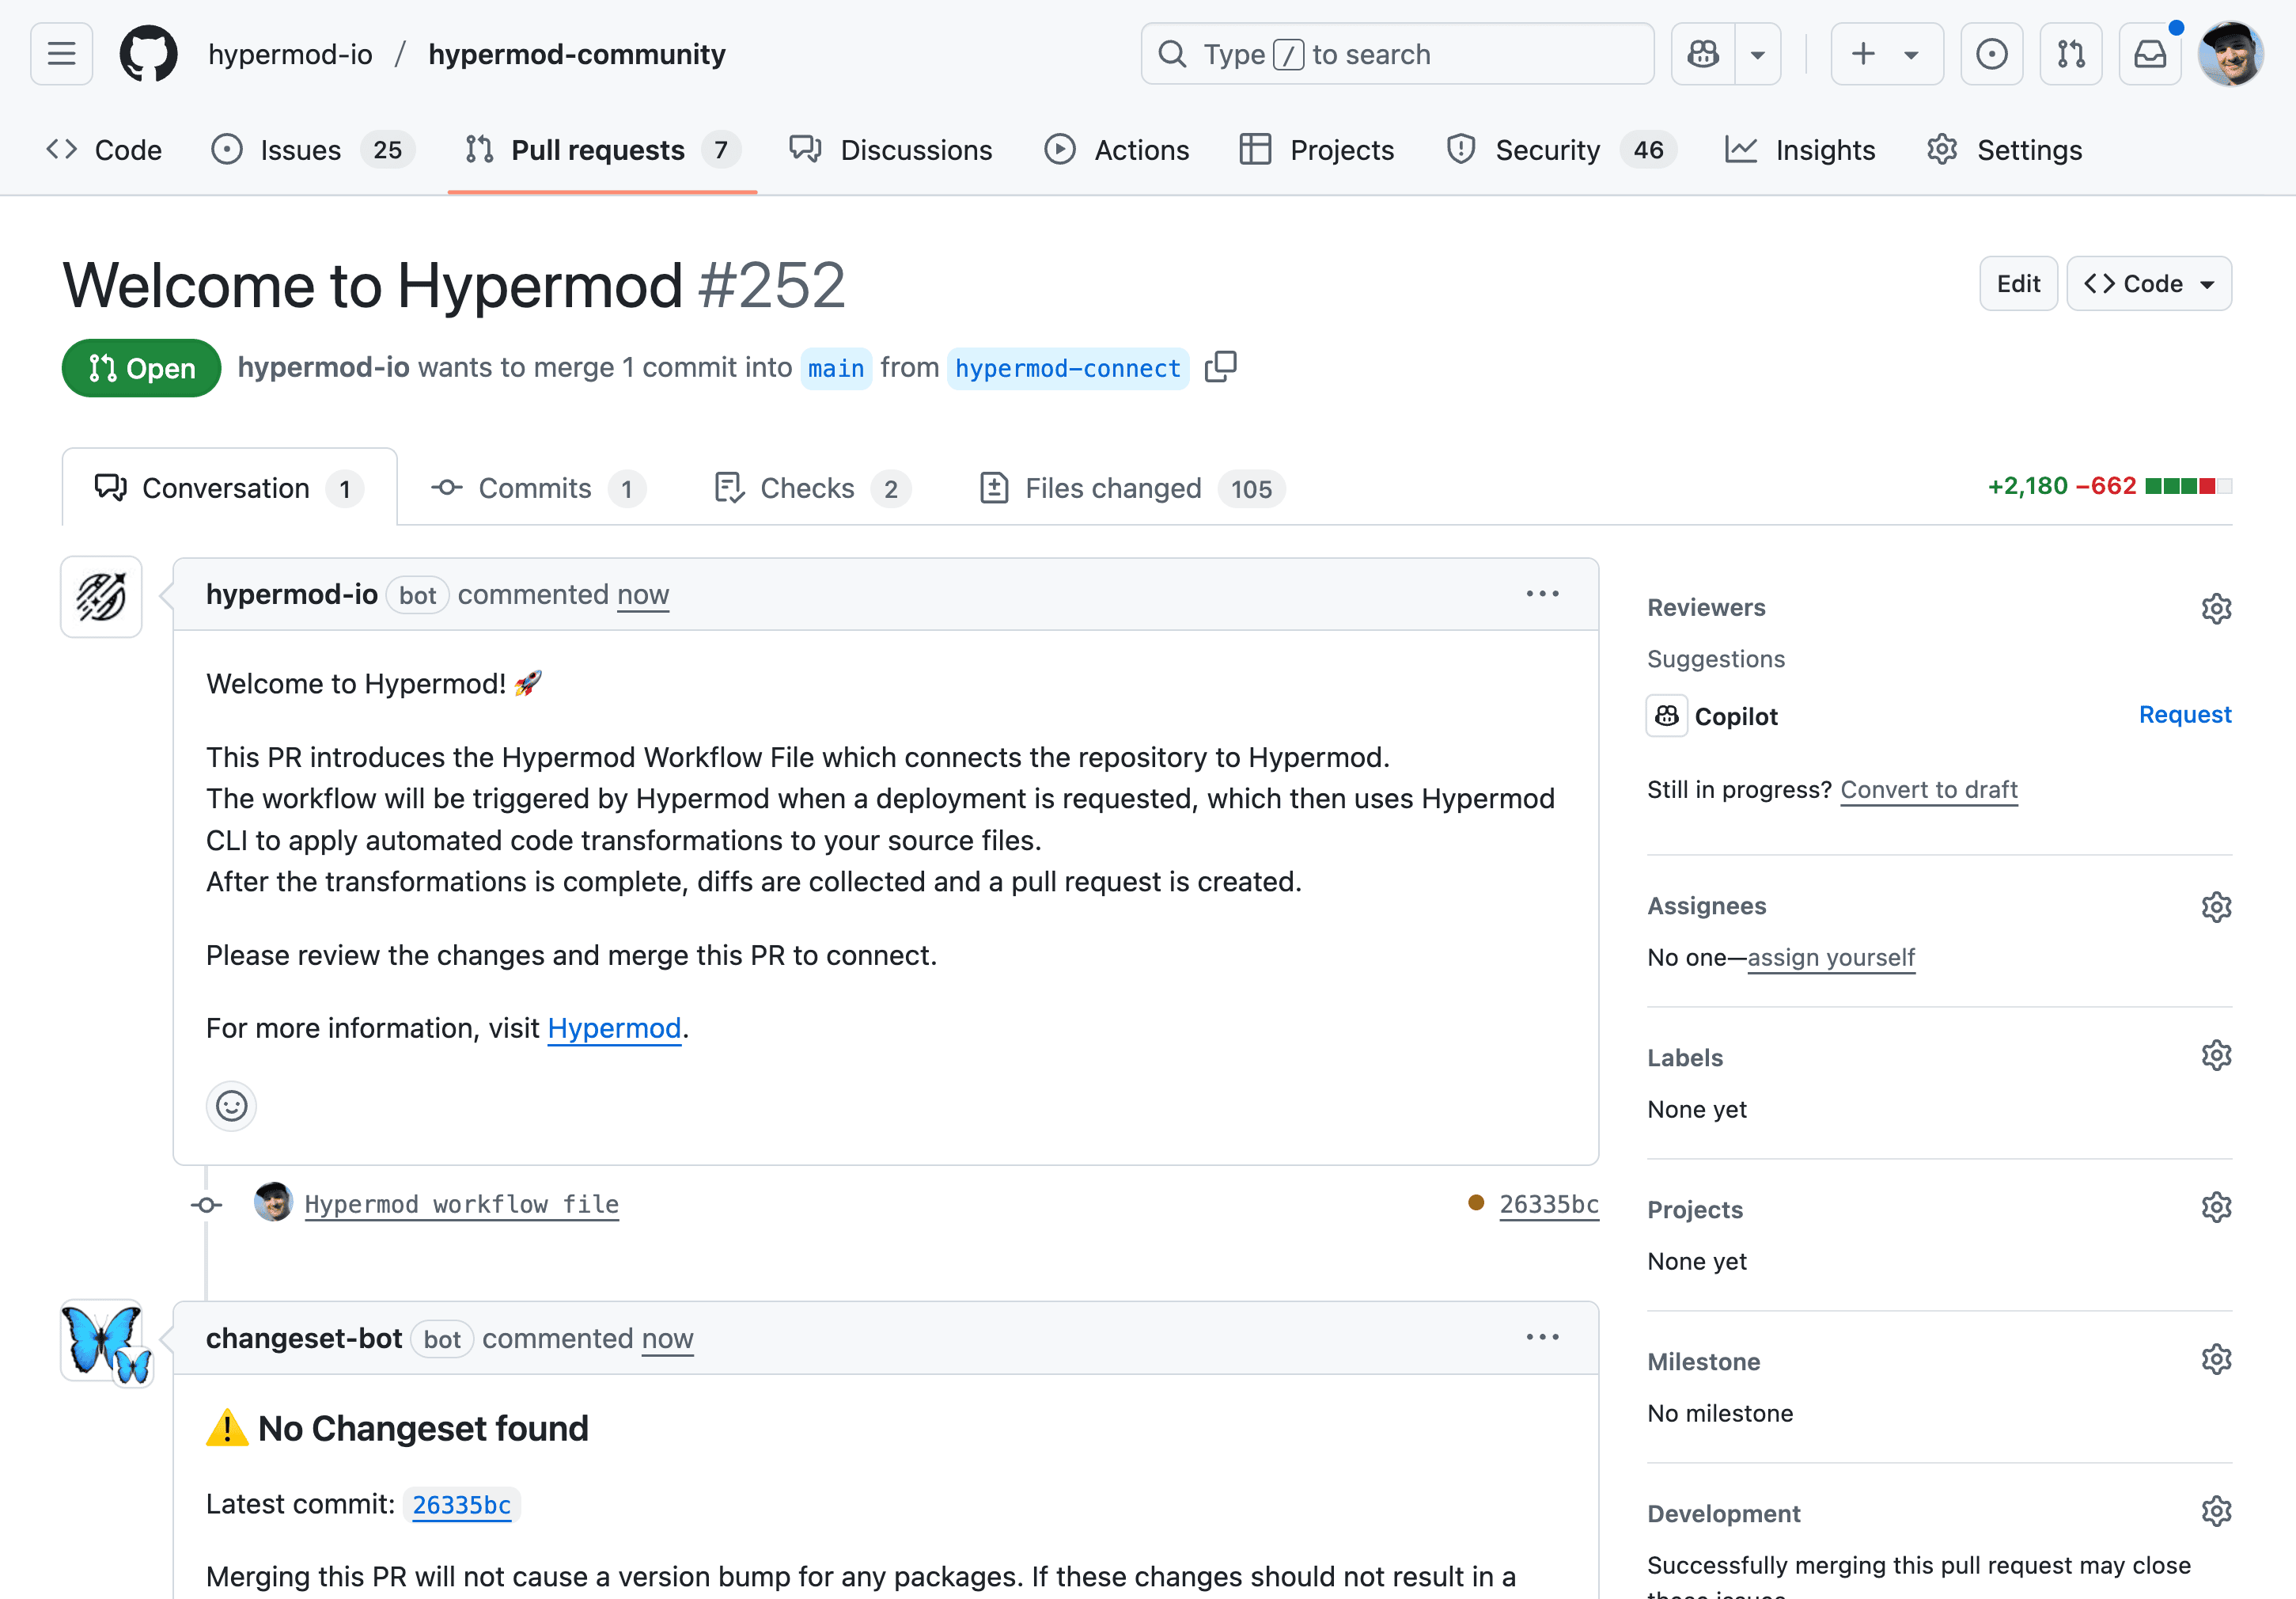Screen dimensions: 2296x1599
Task: Open Reviewers settings gear
Action: tap(2216, 609)
